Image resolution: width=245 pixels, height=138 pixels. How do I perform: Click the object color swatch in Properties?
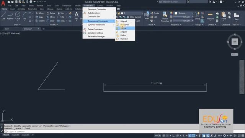[176, 13]
